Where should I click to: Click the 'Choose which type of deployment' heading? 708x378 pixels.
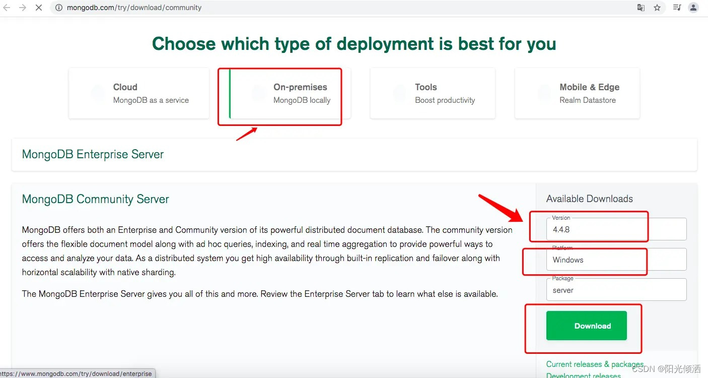[354, 44]
